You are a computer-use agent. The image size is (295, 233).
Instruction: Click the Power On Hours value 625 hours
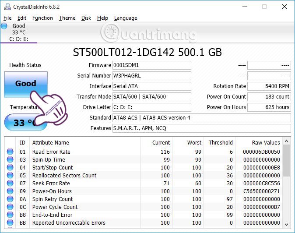point(269,107)
